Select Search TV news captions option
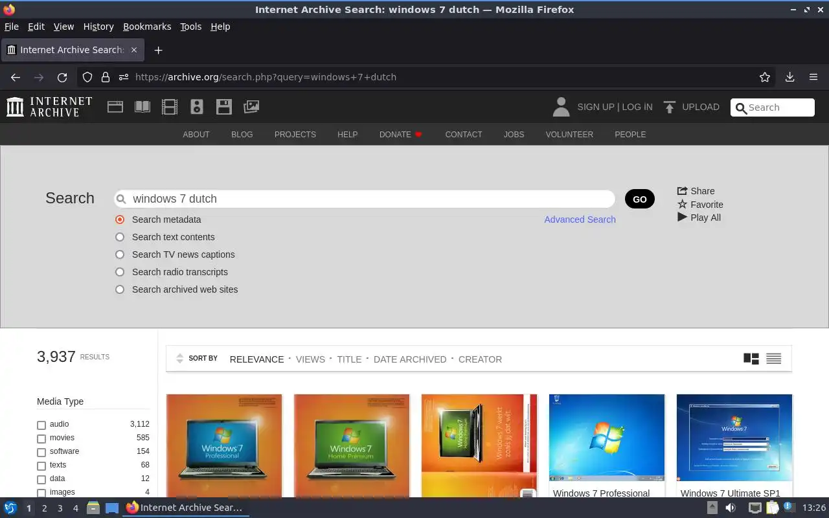This screenshot has height=518, width=829. pos(120,254)
